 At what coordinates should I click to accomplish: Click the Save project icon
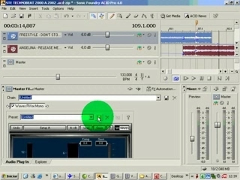pyautogui.click(x=21, y=16)
